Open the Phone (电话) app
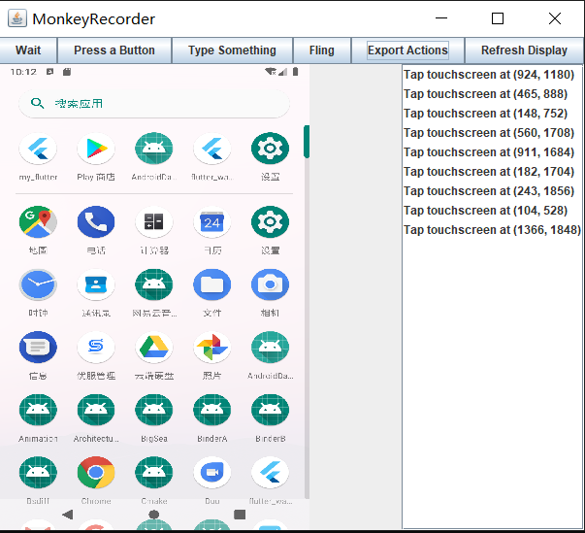This screenshot has height=533, width=585. point(96,222)
